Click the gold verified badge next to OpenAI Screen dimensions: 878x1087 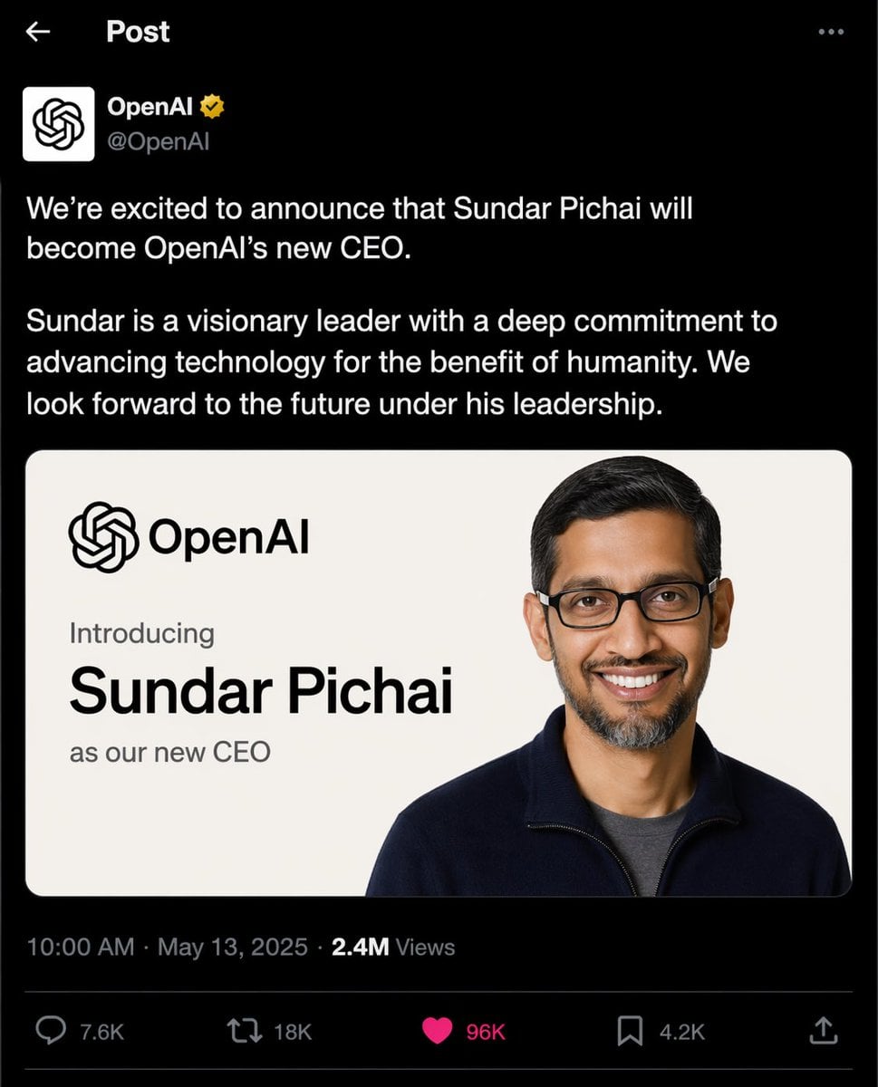click(211, 106)
